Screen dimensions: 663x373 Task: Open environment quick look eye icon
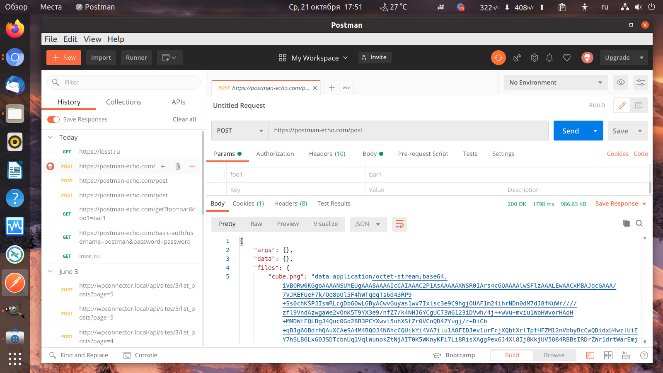(621, 82)
